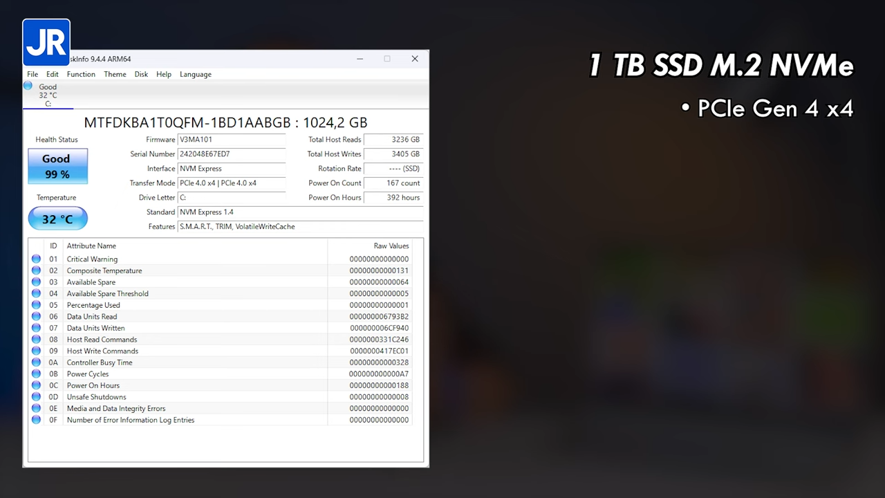Click the status orb for Unsafe Shutdowns

click(36, 397)
